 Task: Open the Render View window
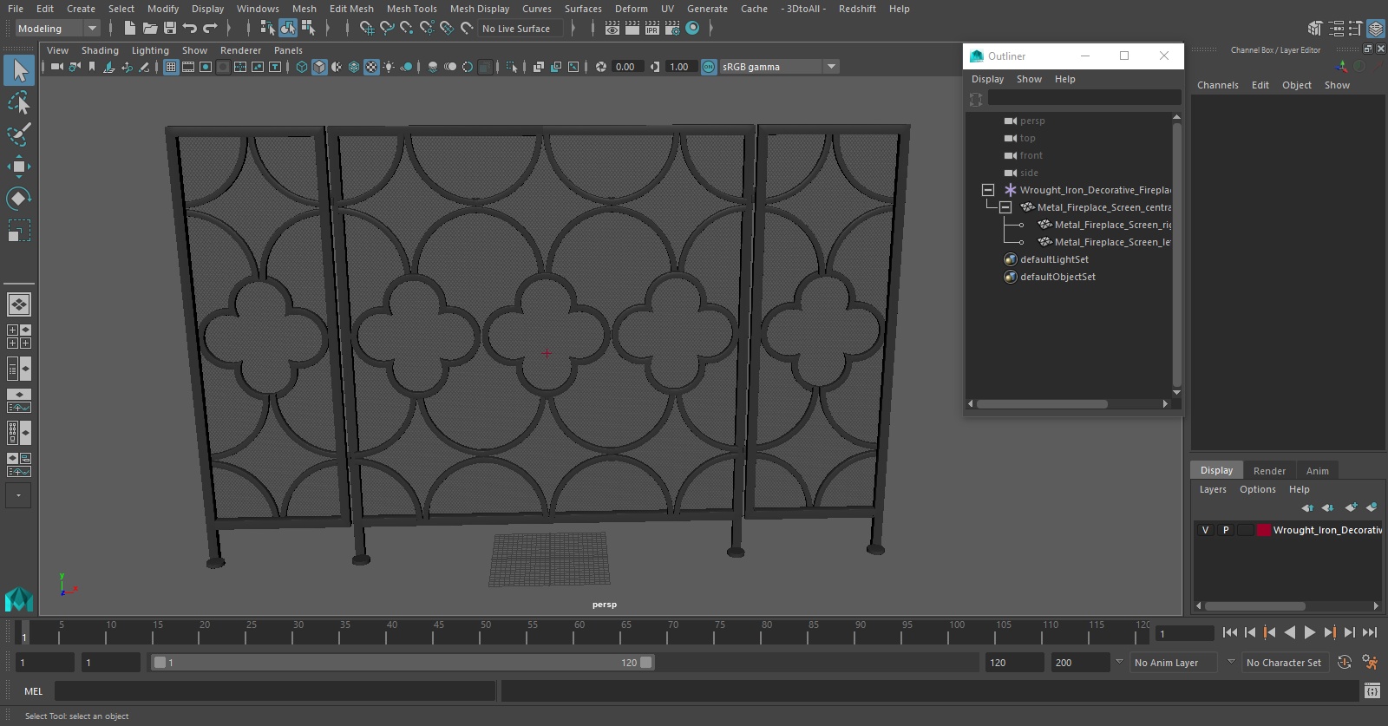tap(612, 29)
